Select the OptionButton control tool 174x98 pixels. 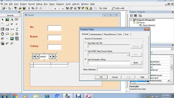coord(17,24)
